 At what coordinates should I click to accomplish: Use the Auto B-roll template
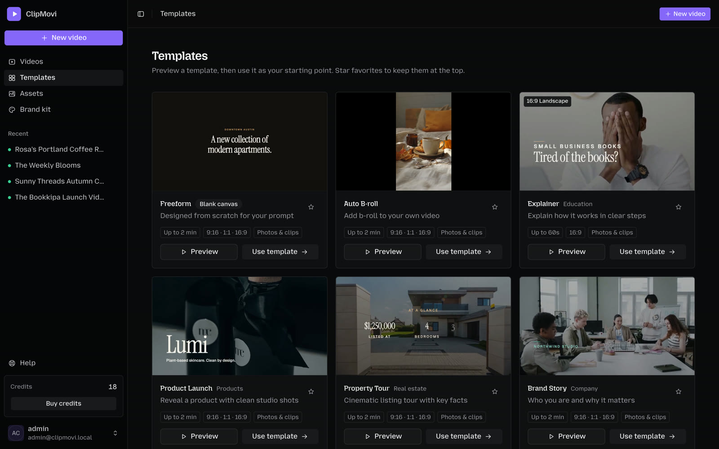464,252
